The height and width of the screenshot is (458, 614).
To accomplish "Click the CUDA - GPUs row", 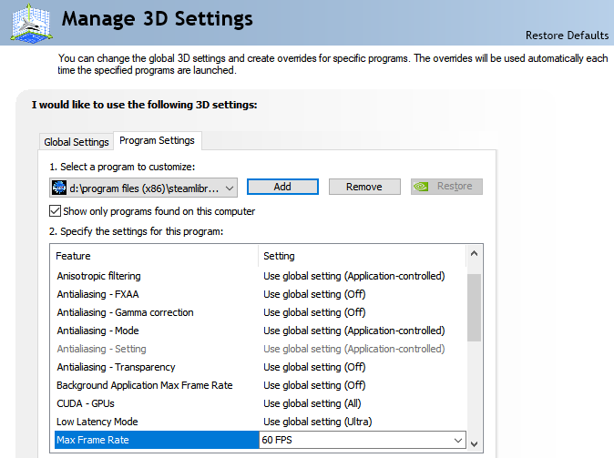I will (86, 403).
